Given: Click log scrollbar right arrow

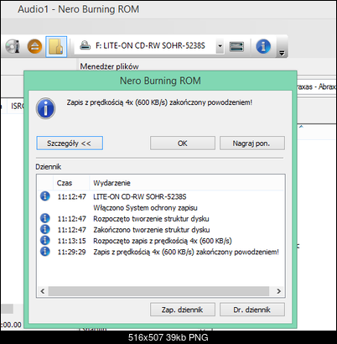Looking at the screenshot, I should (x=278, y=291).
